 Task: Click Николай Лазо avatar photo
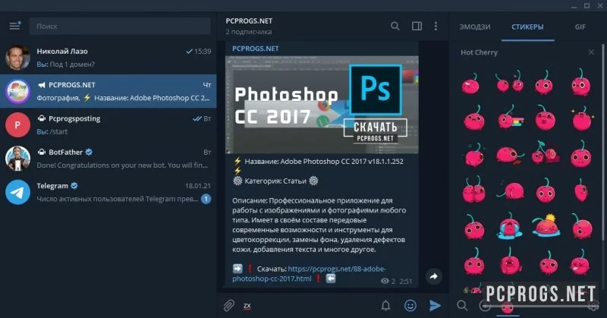pos(17,58)
